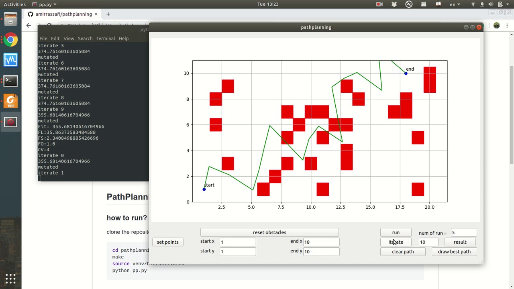Click the clear path button
The image size is (514, 289).
(x=403, y=252)
